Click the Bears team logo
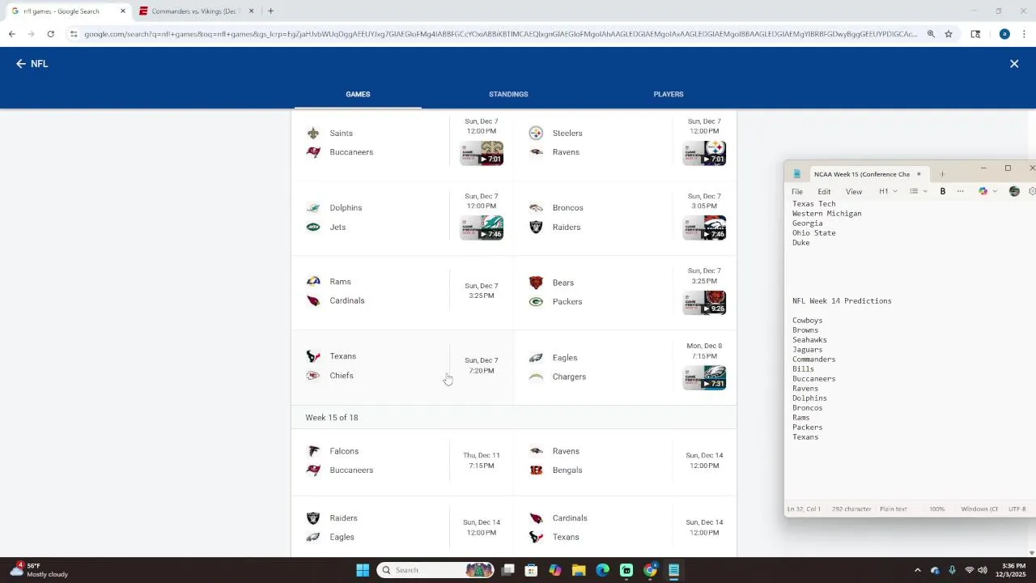1036x583 pixels. tap(536, 283)
